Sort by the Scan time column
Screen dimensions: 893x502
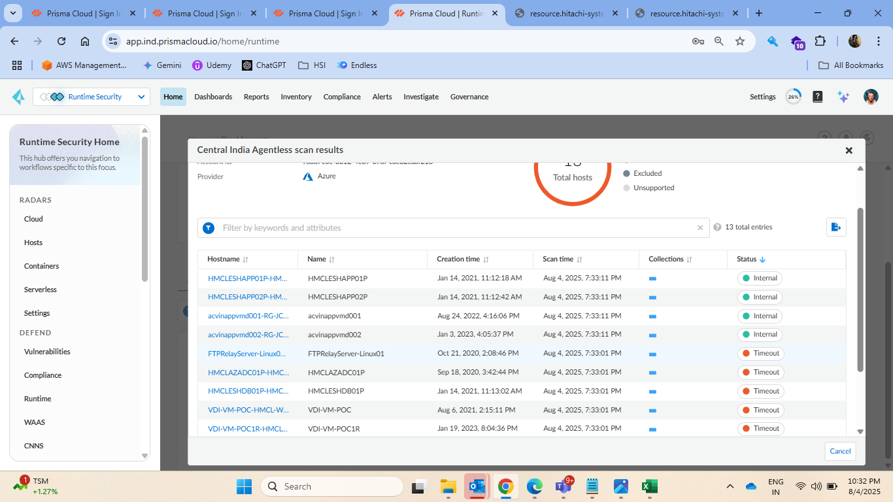click(579, 259)
